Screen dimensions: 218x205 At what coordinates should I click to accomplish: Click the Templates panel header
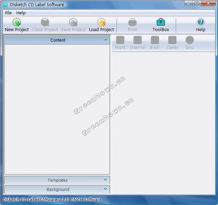(x=57, y=180)
